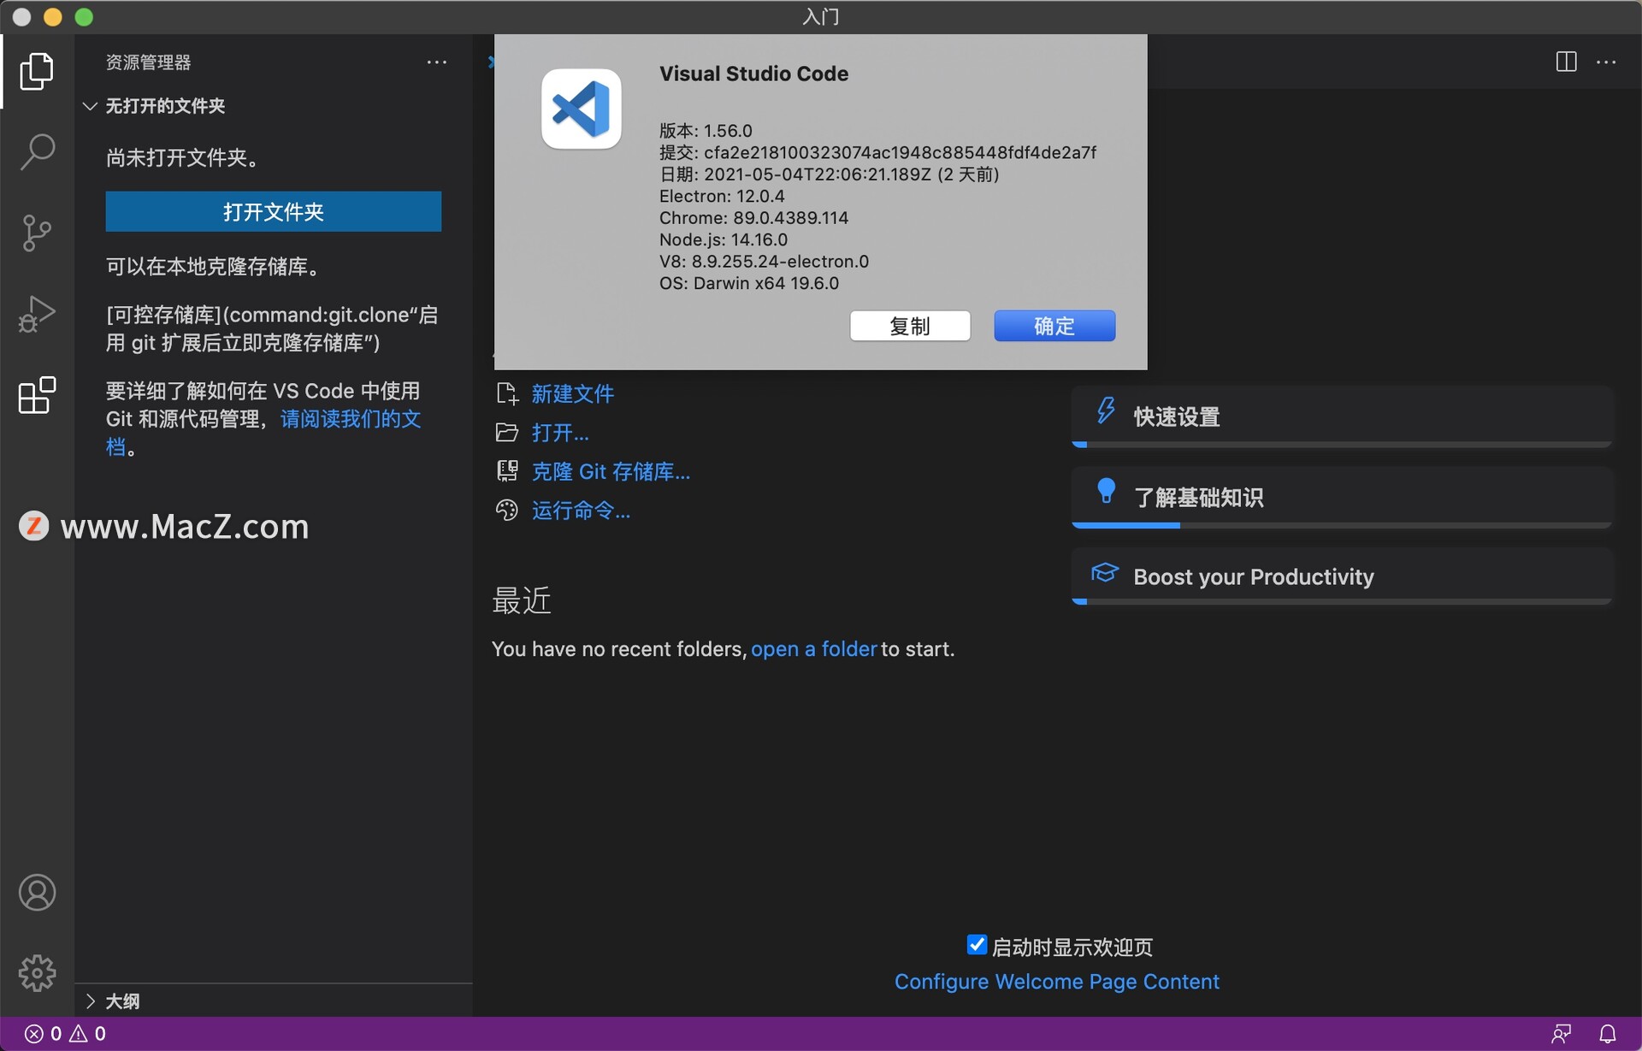Click the new file icon beside 新建文件
This screenshot has height=1051, width=1642.
click(507, 393)
